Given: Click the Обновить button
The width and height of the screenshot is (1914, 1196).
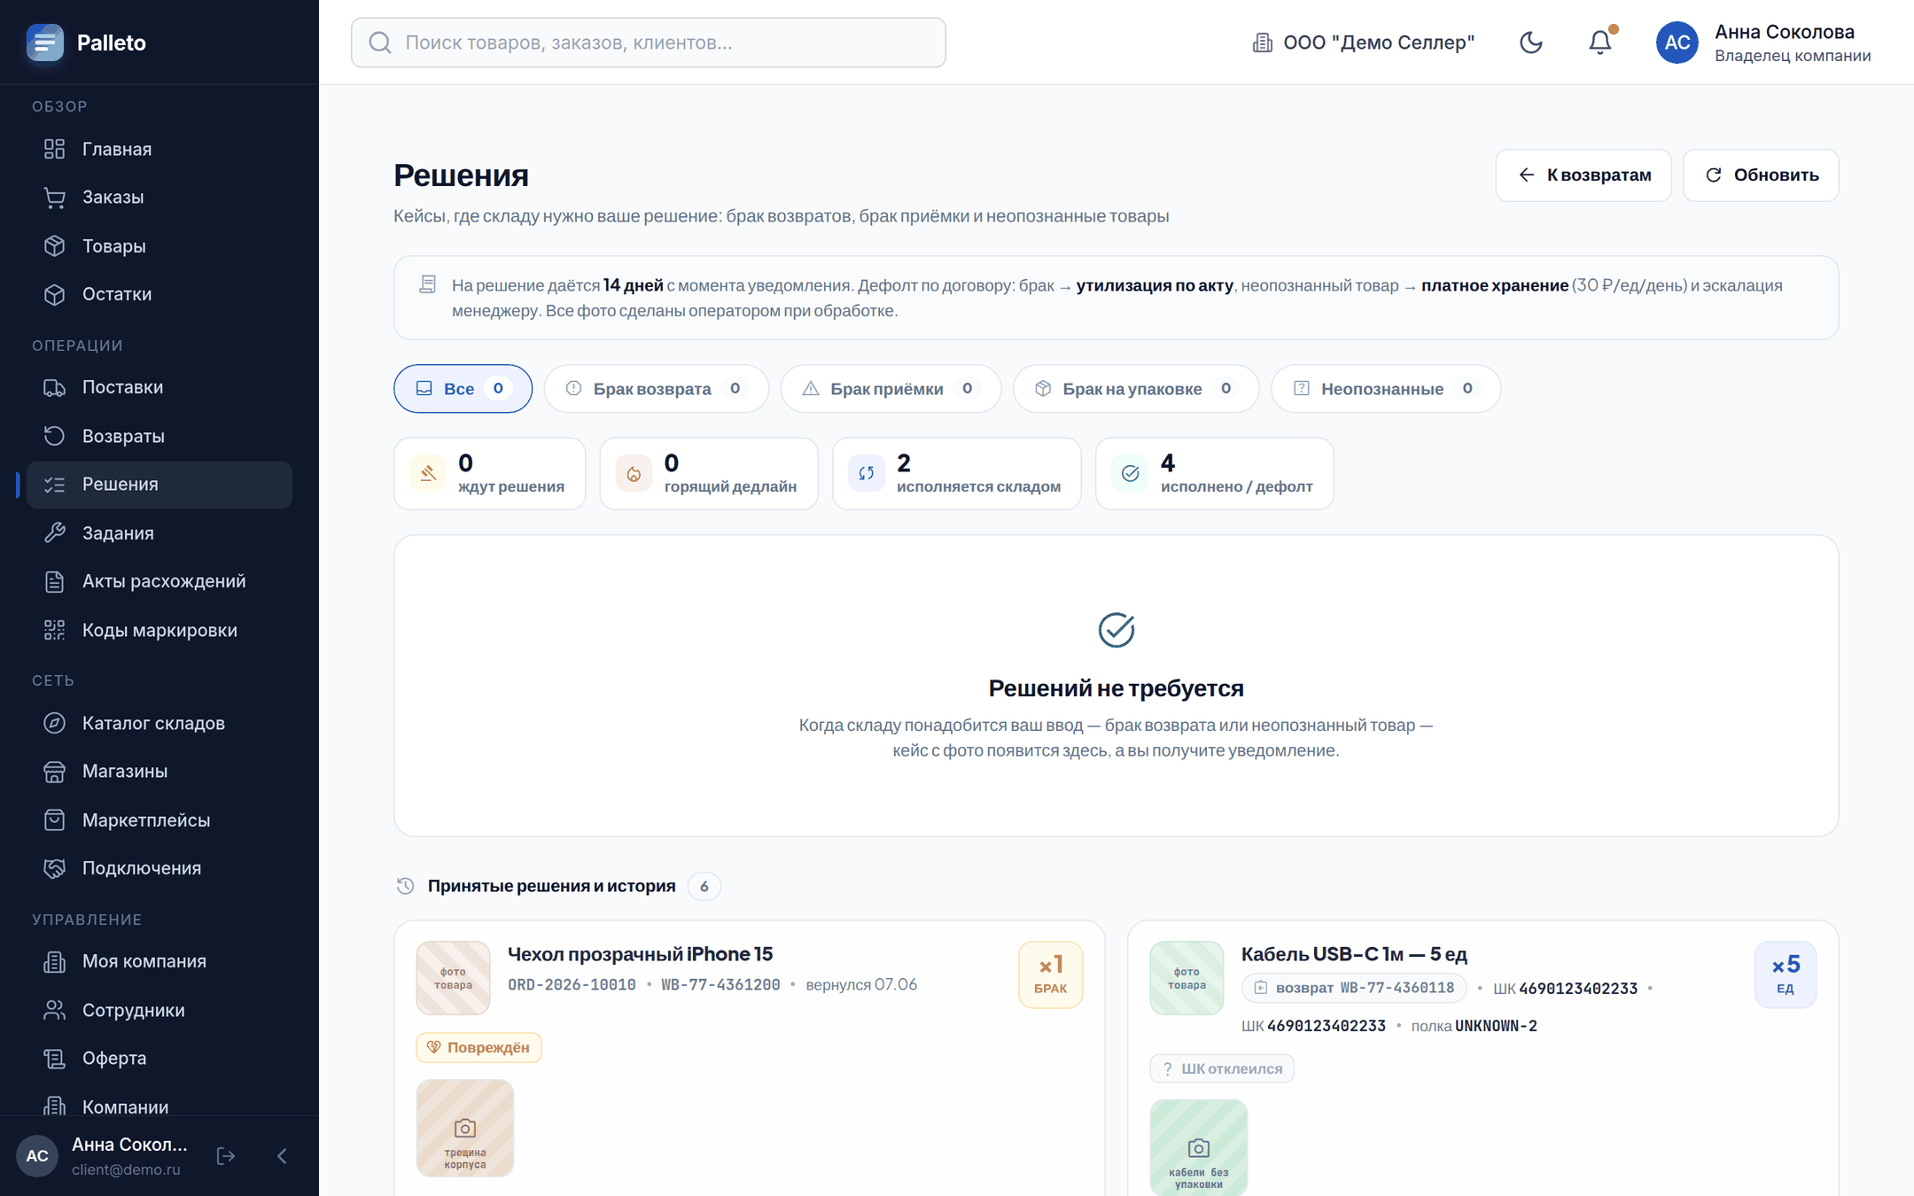Looking at the screenshot, I should (1761, 175).
